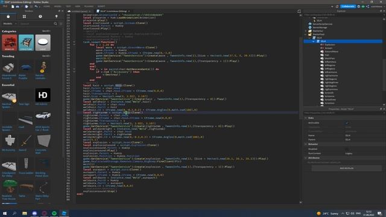Click the Add Attribute button
The width and height of the screenshot is (386, 217).
pyautogui.click(x=347, y=168)
